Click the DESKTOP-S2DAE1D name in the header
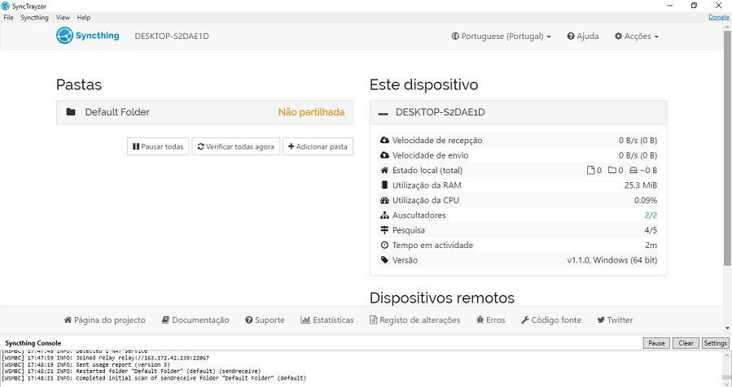732x387 pixels. pyautogui.click(x=171, y=36)
